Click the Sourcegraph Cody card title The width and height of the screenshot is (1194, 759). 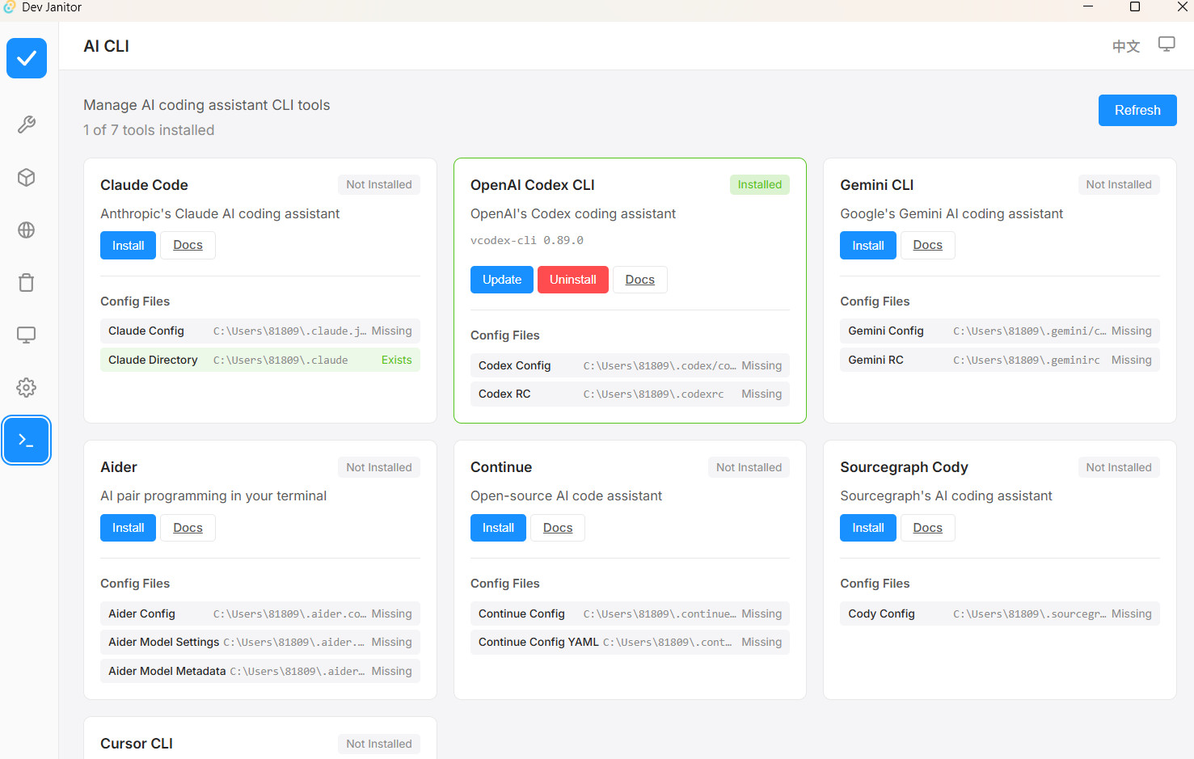(x=904, y=467)
